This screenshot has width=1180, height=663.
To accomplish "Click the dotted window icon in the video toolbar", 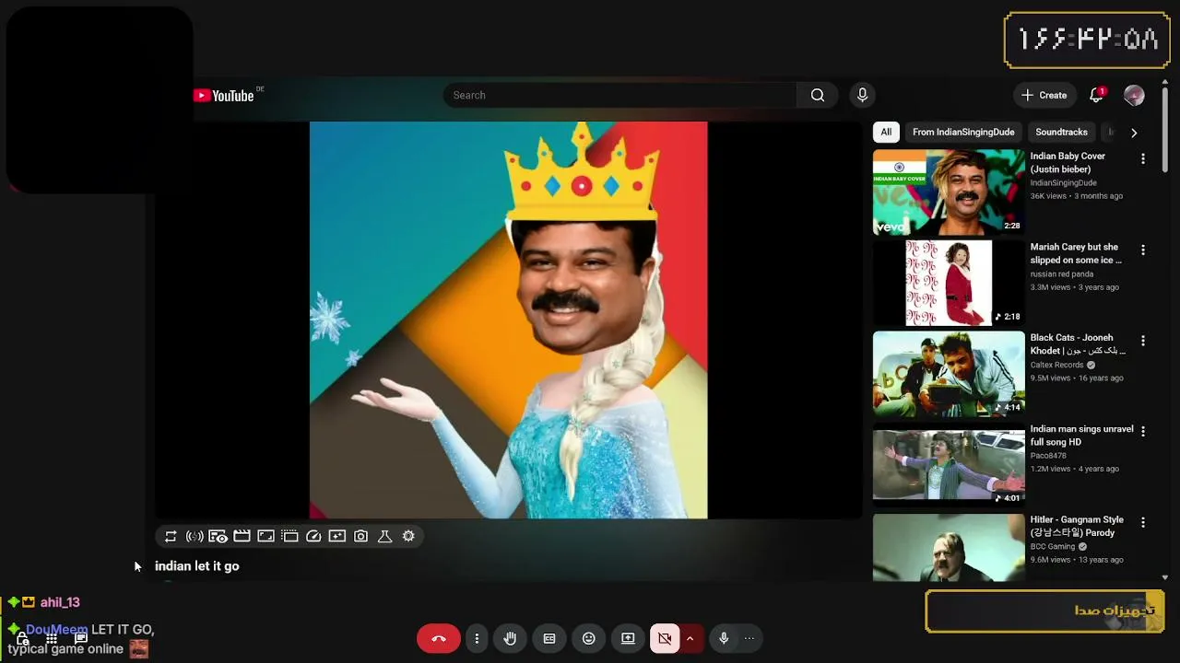I will point(289,536).
